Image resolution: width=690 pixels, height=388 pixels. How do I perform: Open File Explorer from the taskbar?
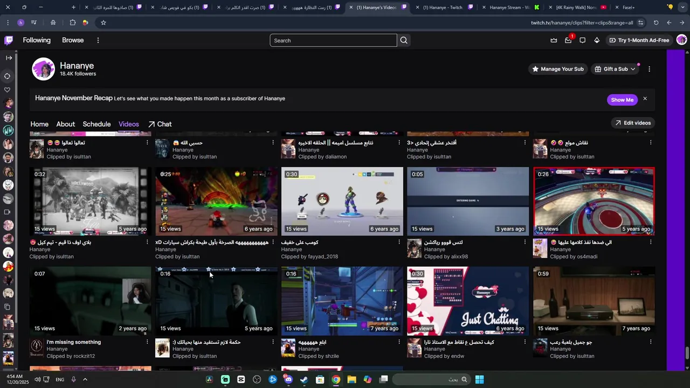click(x=351, y=379)
